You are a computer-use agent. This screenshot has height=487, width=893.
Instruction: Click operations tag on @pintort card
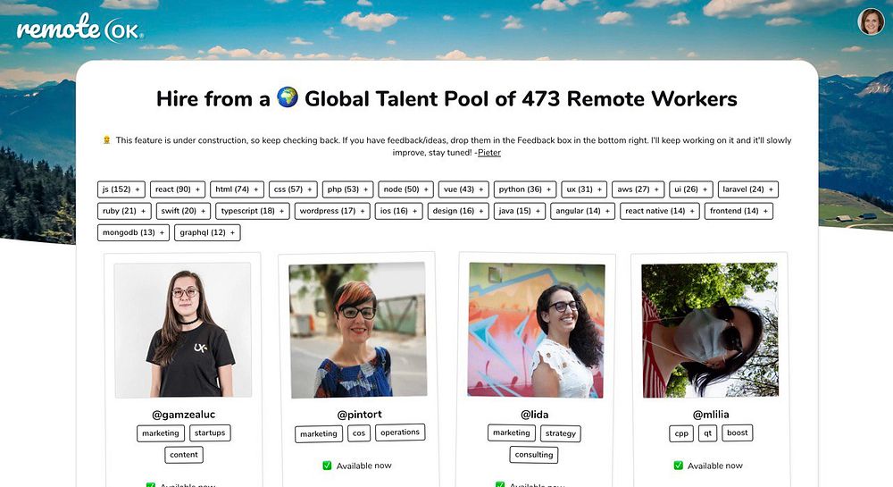[x=400, y=432]
